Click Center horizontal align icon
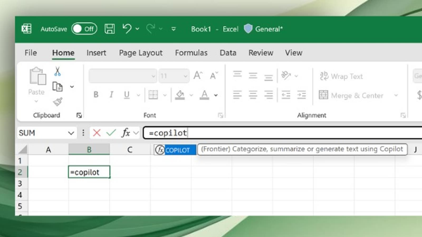 [253, 95]
